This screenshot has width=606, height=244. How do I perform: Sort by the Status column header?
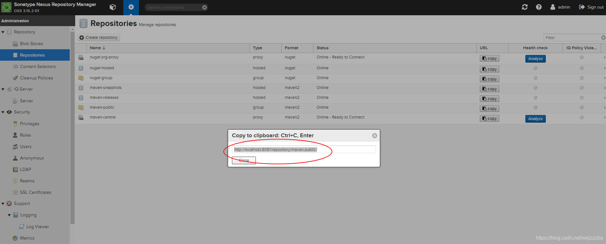[395, 48]
